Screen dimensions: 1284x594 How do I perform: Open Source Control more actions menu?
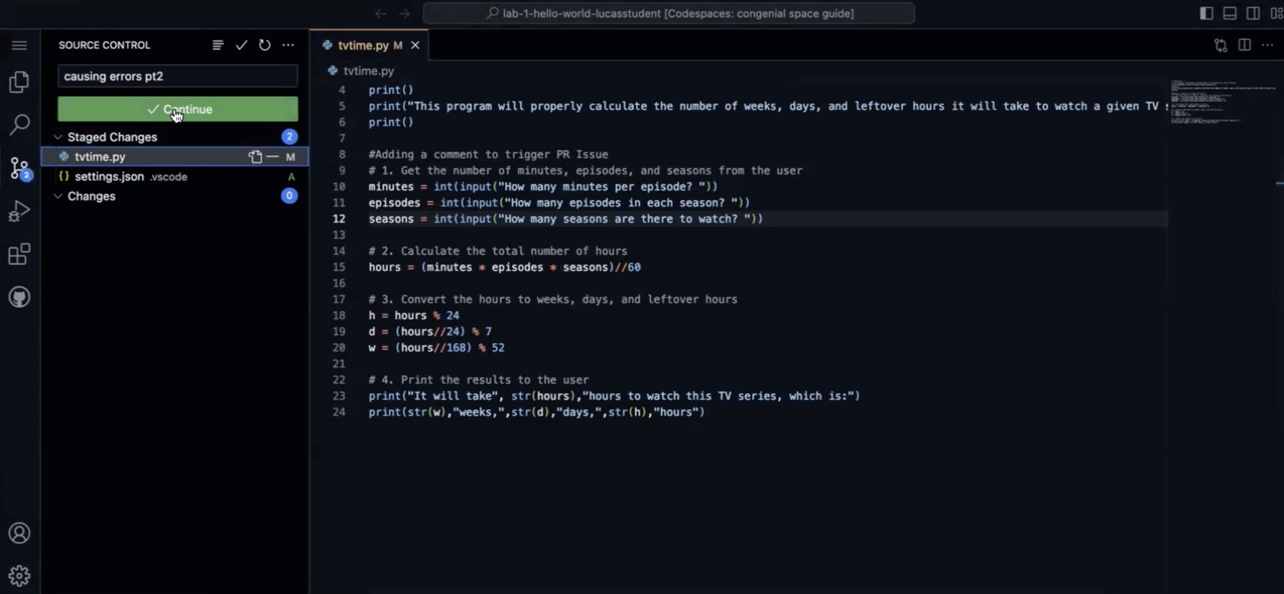(x=288, y=45)
